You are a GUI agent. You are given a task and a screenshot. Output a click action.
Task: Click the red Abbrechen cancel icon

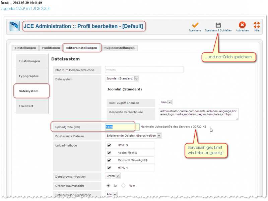pyautogui.click(x=242, y=25)
